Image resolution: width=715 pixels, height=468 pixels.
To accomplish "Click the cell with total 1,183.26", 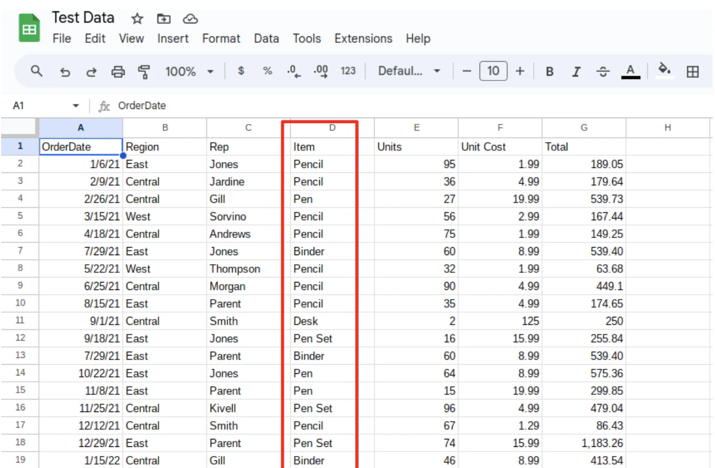I will 584,443.
